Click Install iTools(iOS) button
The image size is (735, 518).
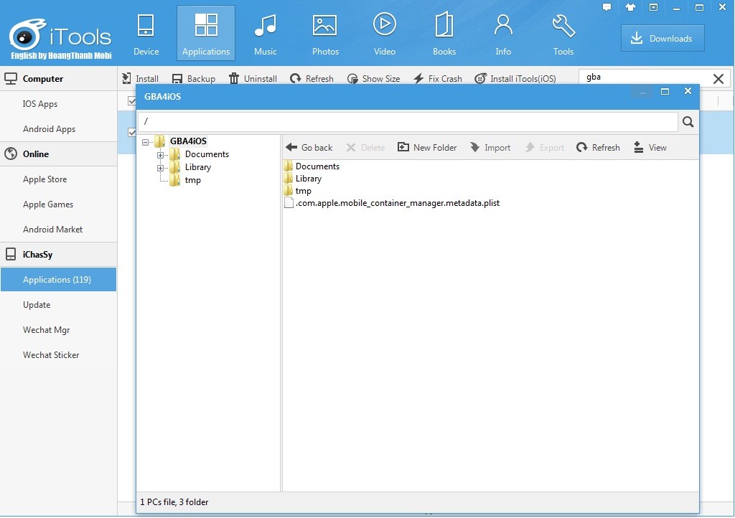coord(515,79)
